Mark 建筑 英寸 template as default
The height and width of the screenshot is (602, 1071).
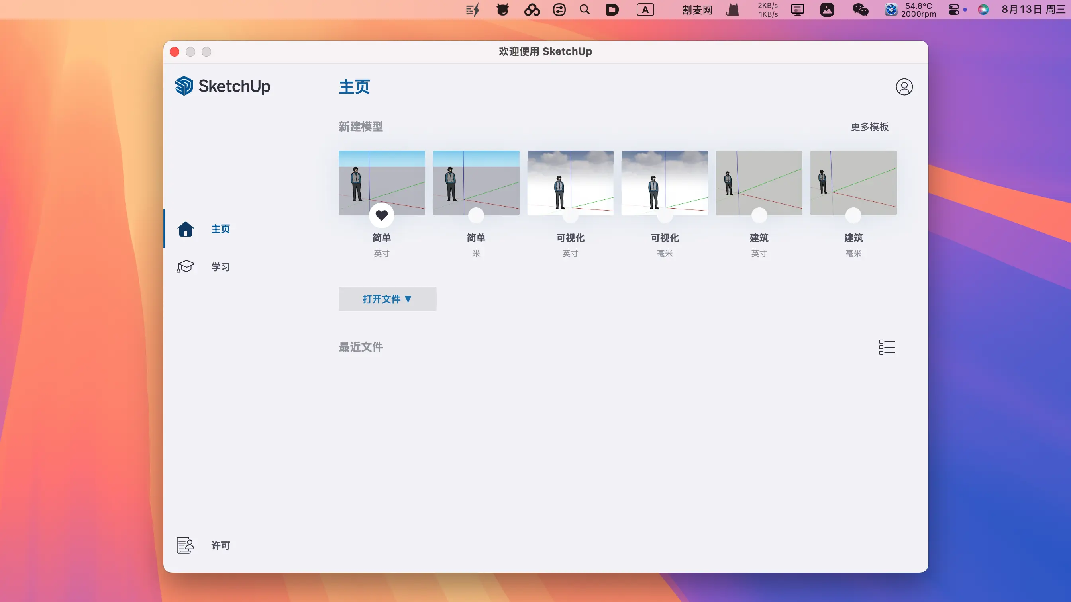point(759,215)
